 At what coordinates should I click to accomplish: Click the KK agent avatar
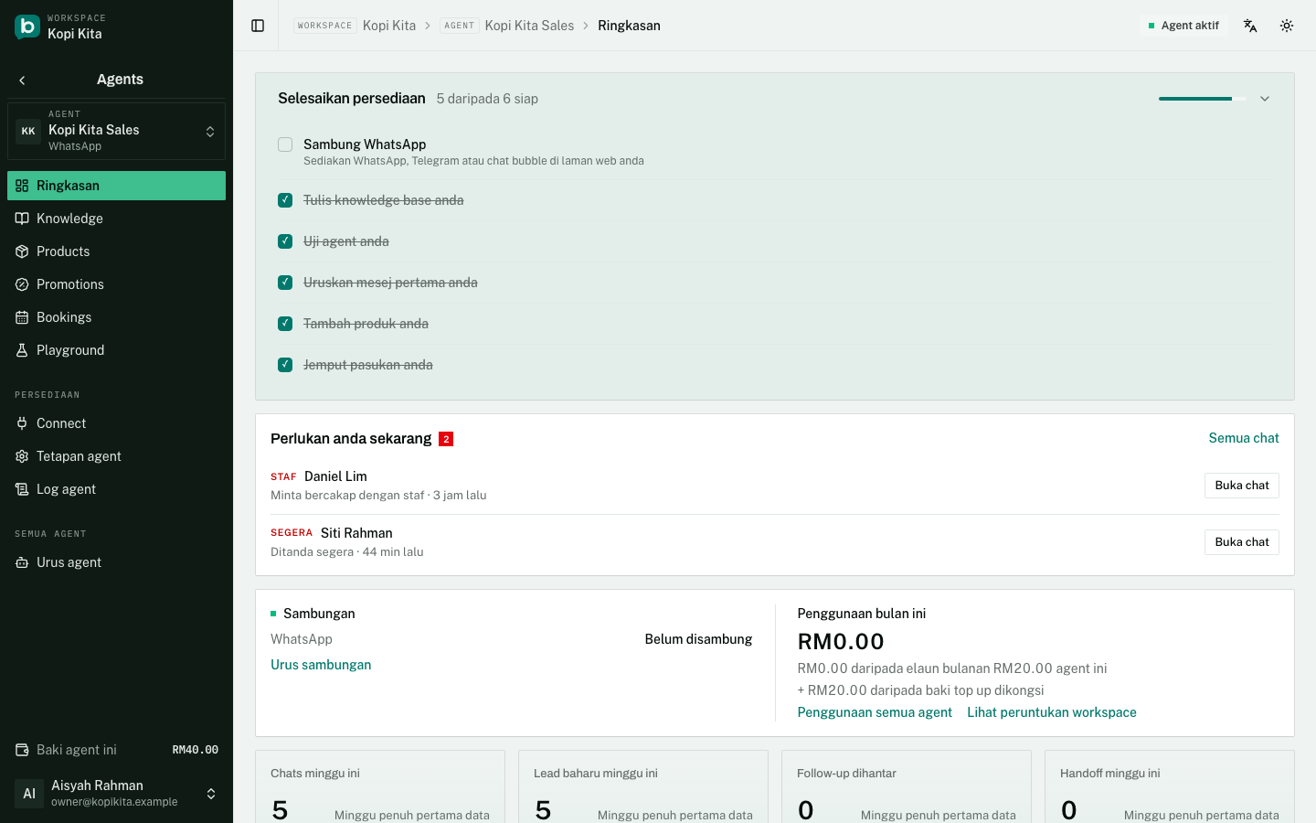(28, 131)
